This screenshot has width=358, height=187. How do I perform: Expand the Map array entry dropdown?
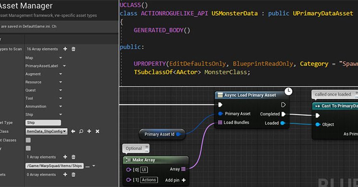(61, 58)
